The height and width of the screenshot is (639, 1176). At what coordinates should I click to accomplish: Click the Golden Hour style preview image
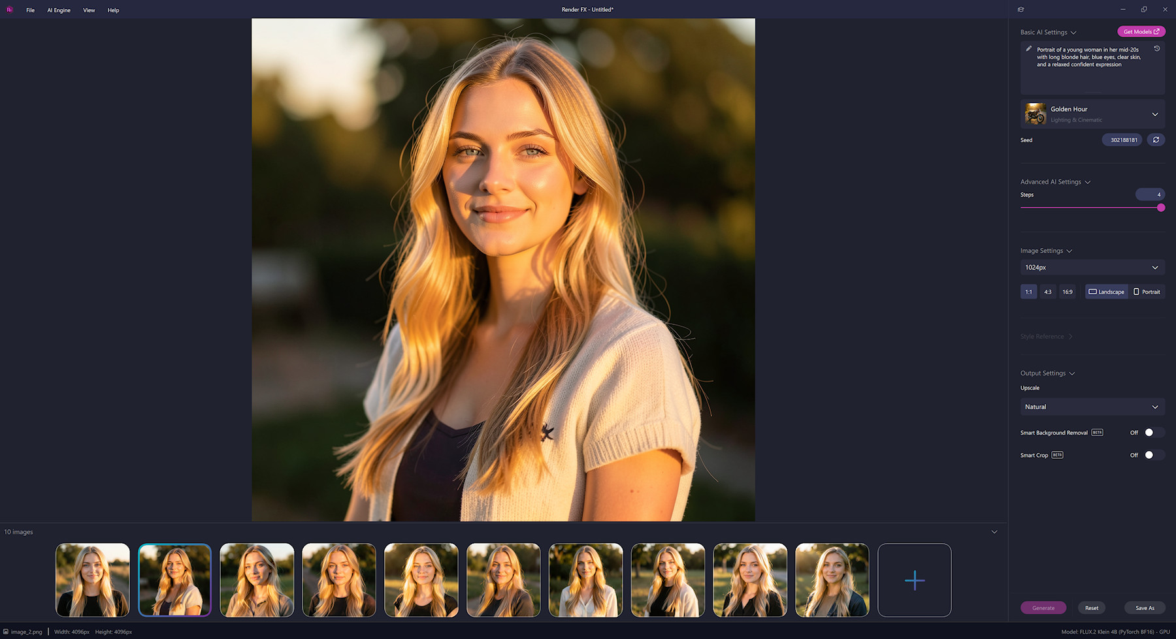pyautogui.click(x=1036, y=114)
